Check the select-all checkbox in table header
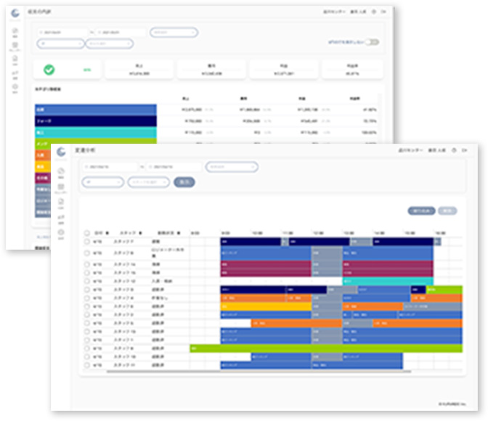Screen dimensions: 488x421 88,232
